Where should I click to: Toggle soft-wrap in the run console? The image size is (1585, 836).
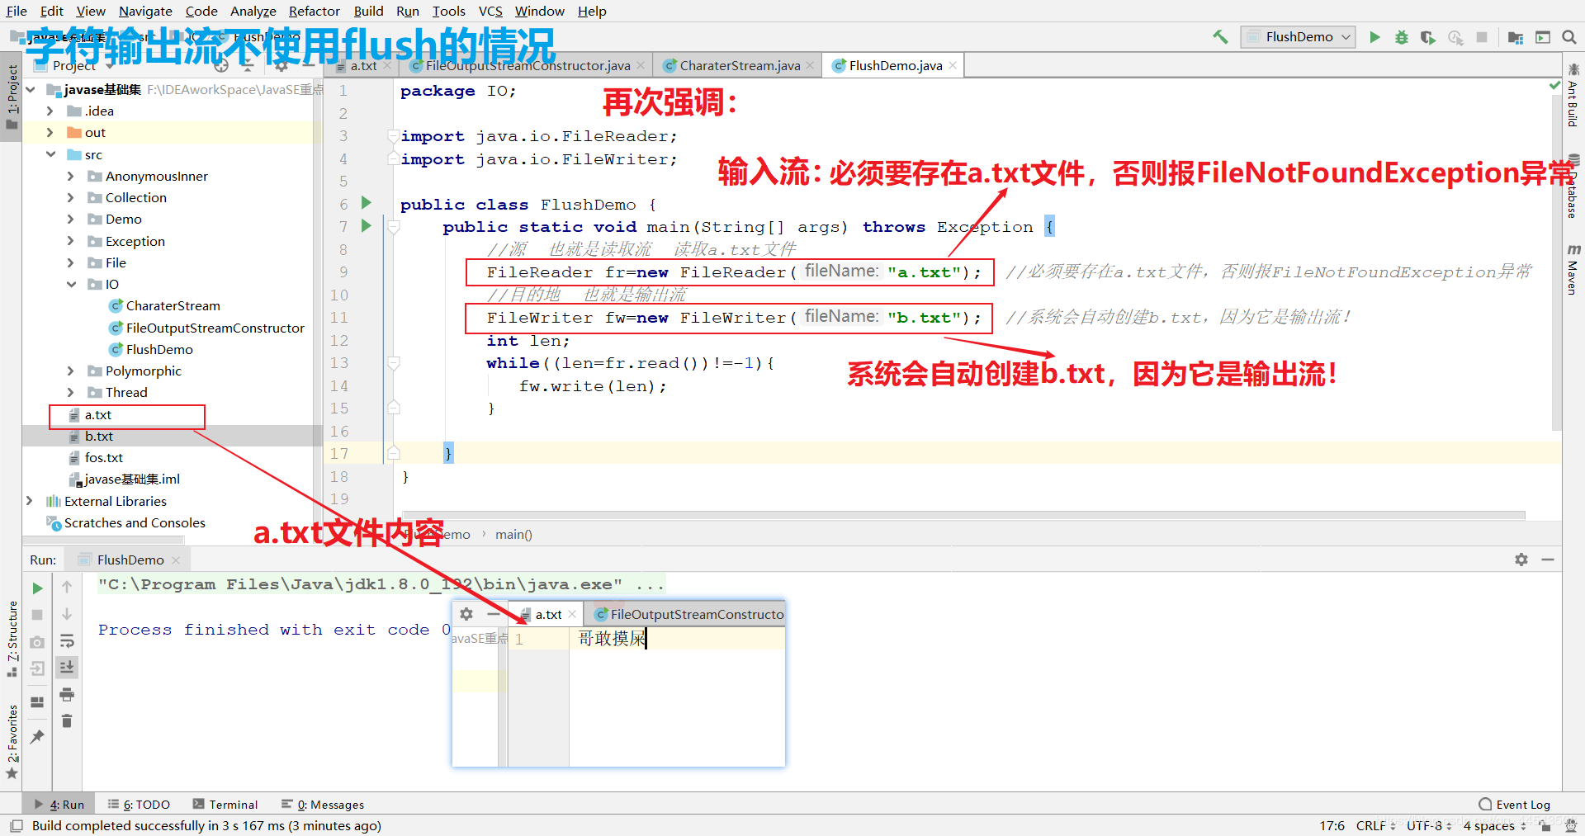tap(67, 641)
